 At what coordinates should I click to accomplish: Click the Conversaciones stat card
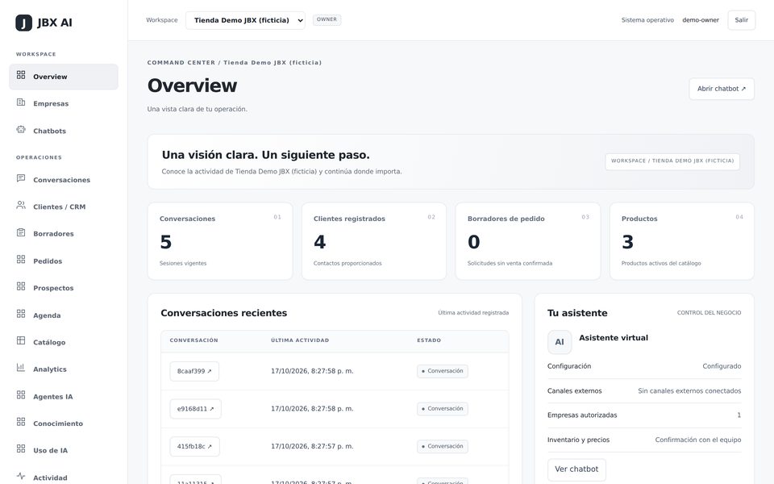pos(220,241)
